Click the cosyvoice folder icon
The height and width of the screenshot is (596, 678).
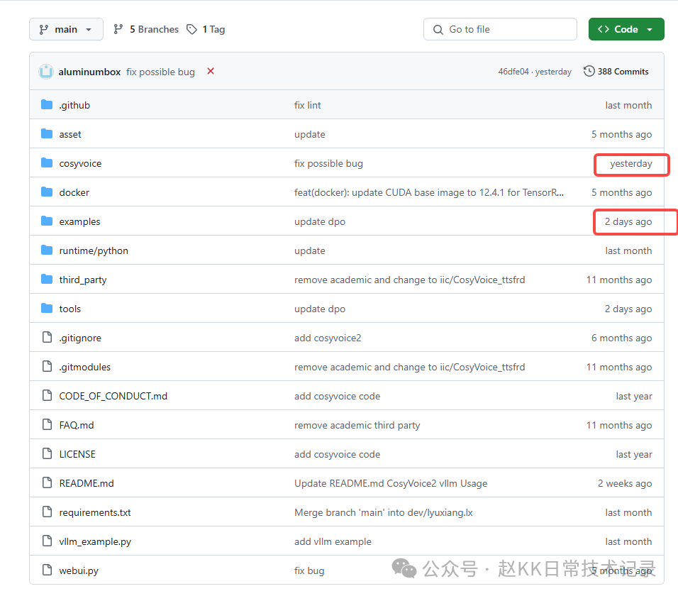click(x=47, y=163)
